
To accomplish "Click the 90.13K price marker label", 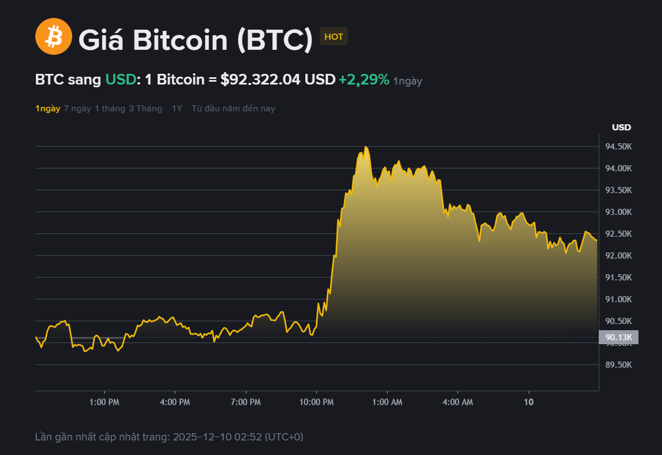I will 619,337.
